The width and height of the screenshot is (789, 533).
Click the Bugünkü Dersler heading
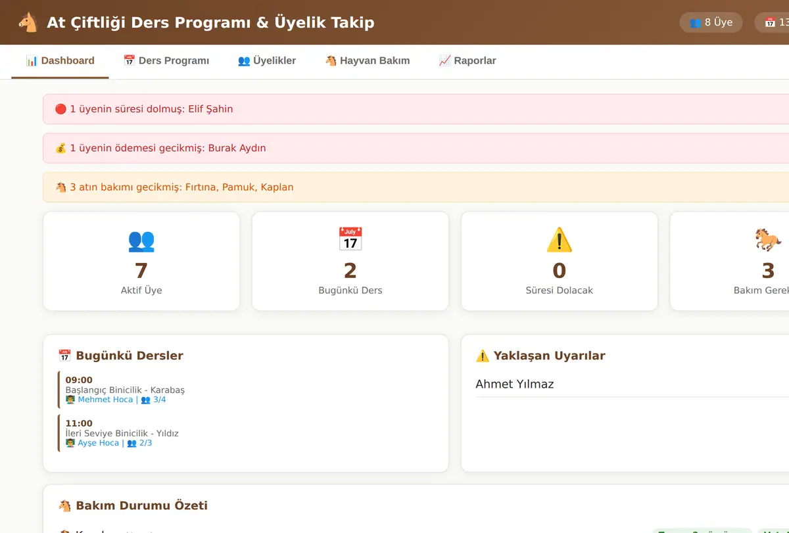pos(121,356)
